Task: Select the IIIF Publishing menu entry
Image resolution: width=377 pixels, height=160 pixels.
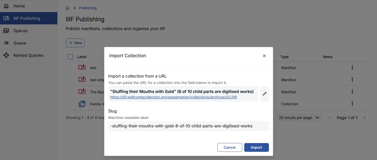Action: coord(27,18)
